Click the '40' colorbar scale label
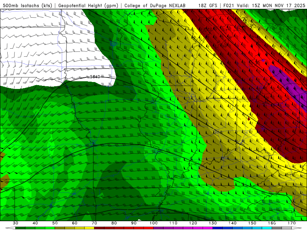Image resolution: width=307 pixels, height=230 pixels. coord(35,223)
